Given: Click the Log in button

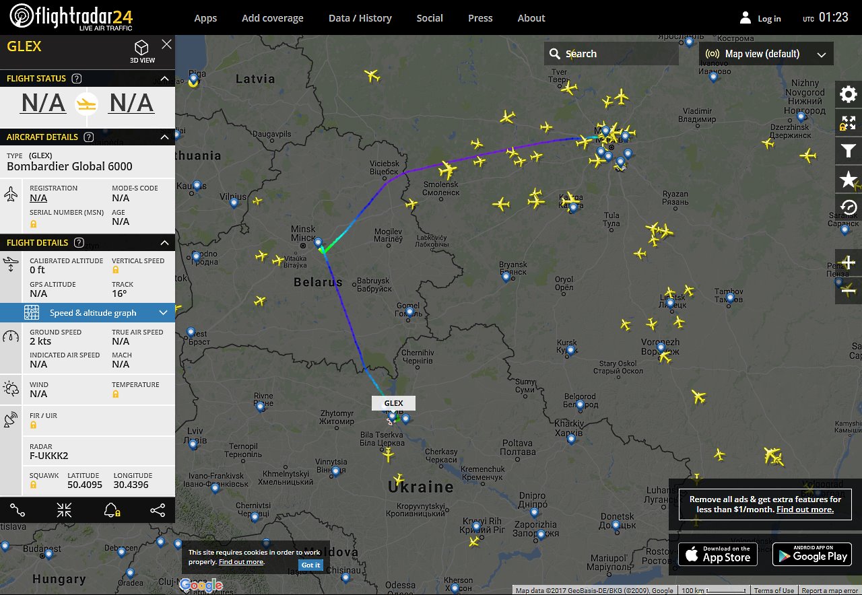Looking at the screenshot, I should (x=760, y=18).
